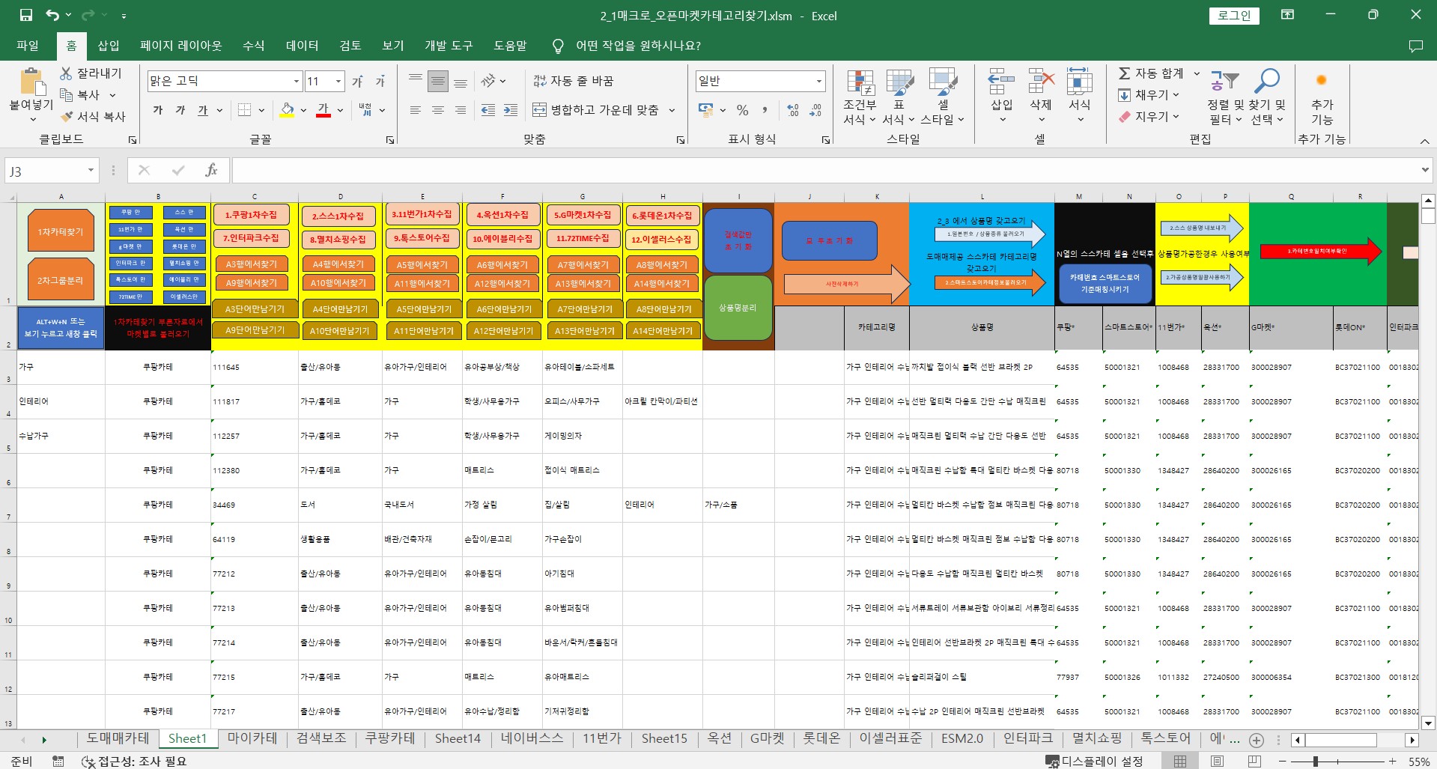Screen dimensions: 1437x769
Task: Click the 로그인 sign-in button
Action: click(1234, 16)
